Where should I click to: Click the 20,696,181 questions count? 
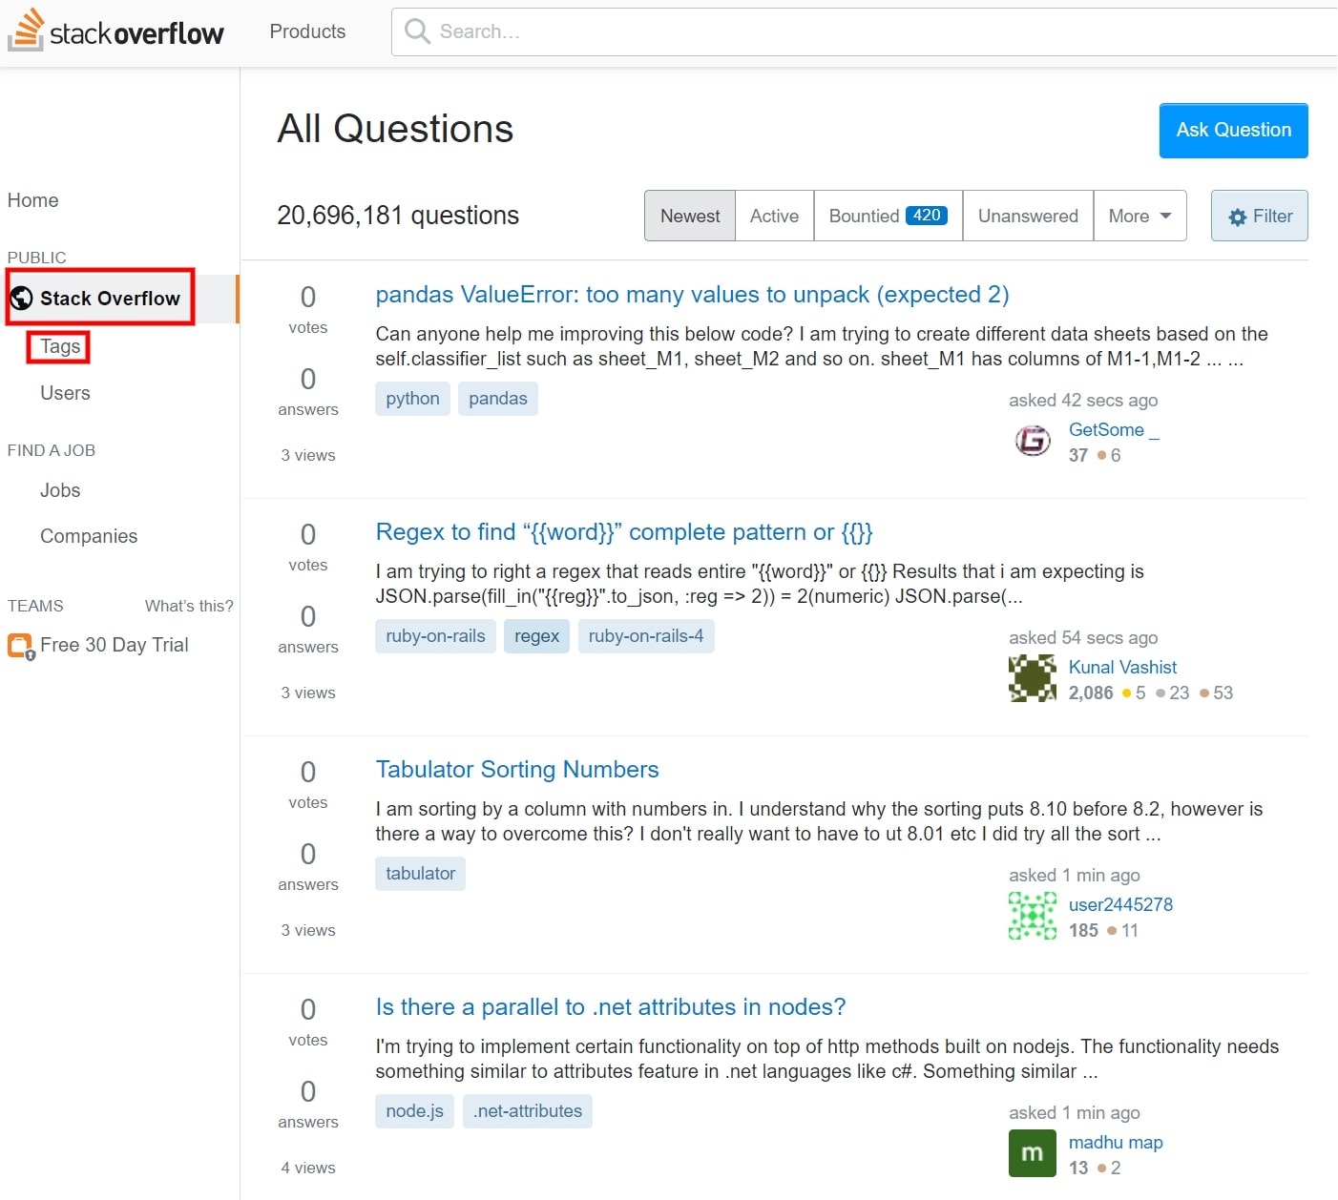(398, 216)
